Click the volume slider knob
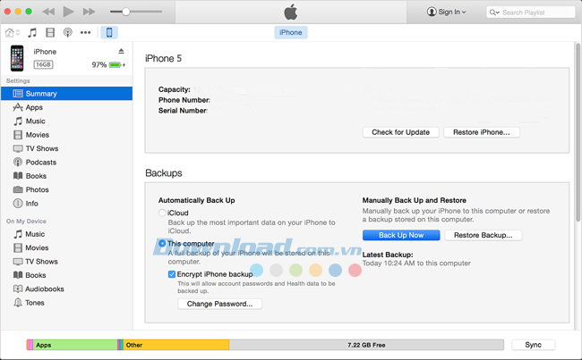Screen dimensions: 582x360 pyautogui.click(x=126, y=12)
